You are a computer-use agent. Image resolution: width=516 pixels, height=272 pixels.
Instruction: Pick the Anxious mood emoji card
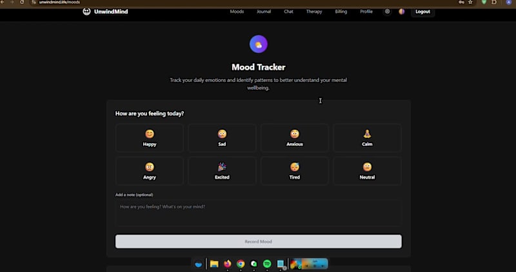click(x=295, y=138)
